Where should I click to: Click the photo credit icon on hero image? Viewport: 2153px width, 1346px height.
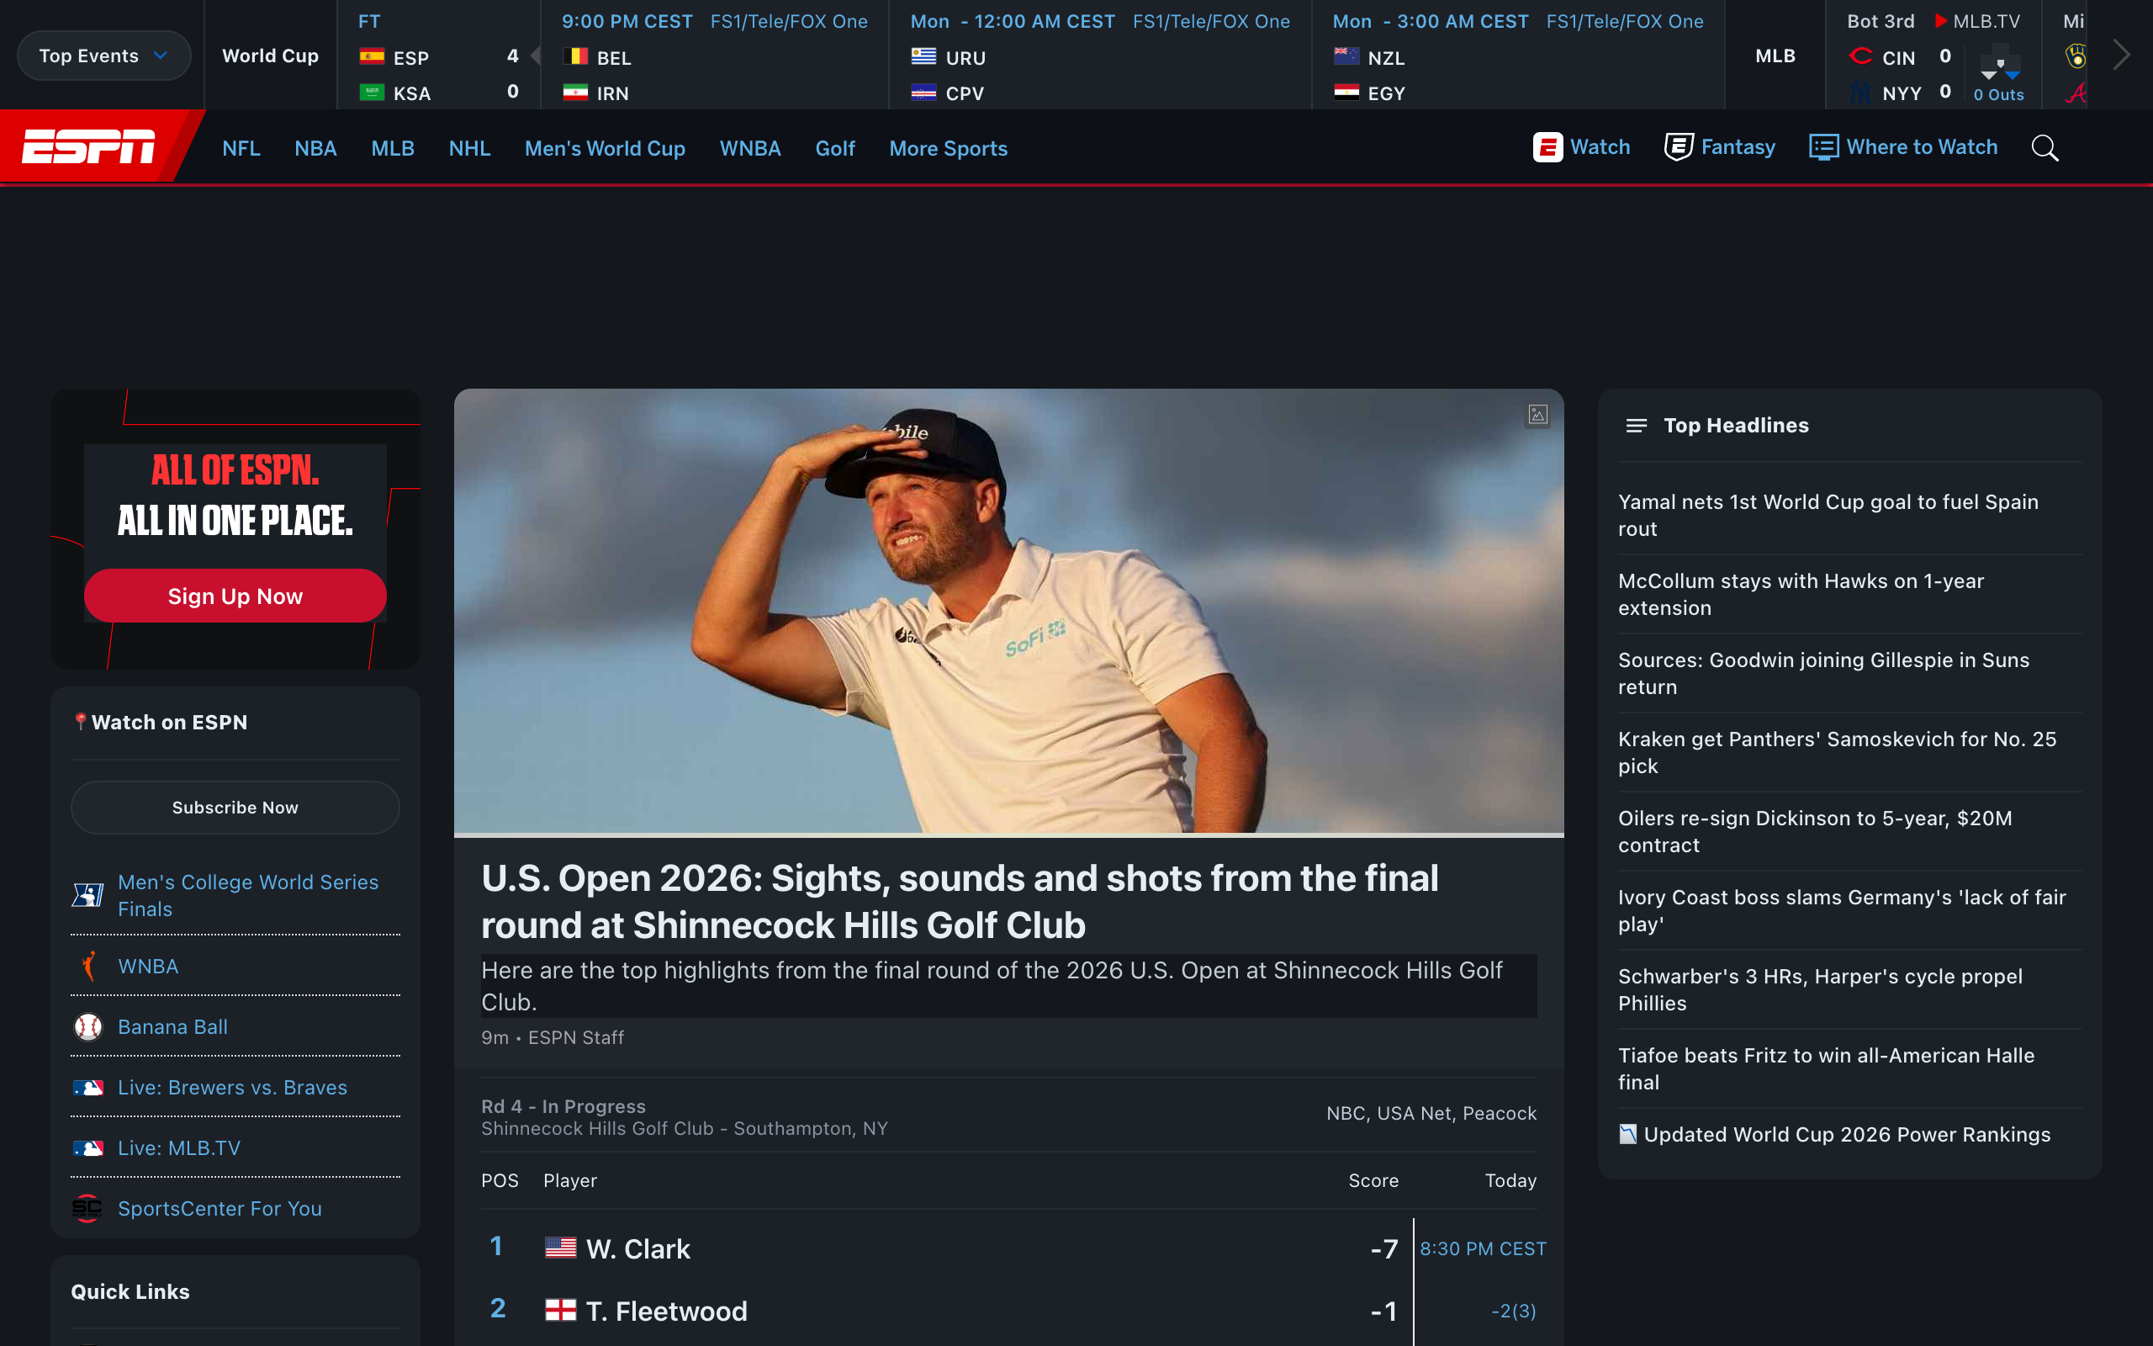[1537, 415]
